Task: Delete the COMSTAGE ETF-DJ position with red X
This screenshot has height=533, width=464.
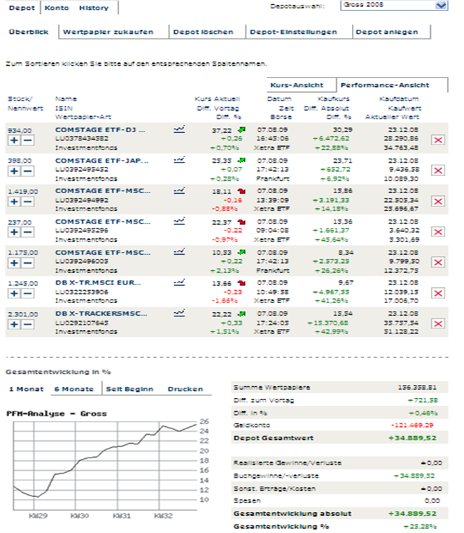Action: [x=437, y=141]
